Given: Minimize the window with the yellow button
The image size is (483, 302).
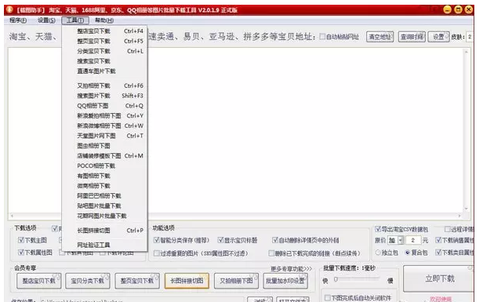Looking at the screenshot, I should (447, 9).
